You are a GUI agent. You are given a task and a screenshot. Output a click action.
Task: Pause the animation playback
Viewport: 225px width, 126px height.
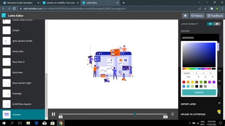tap(53, 114)
